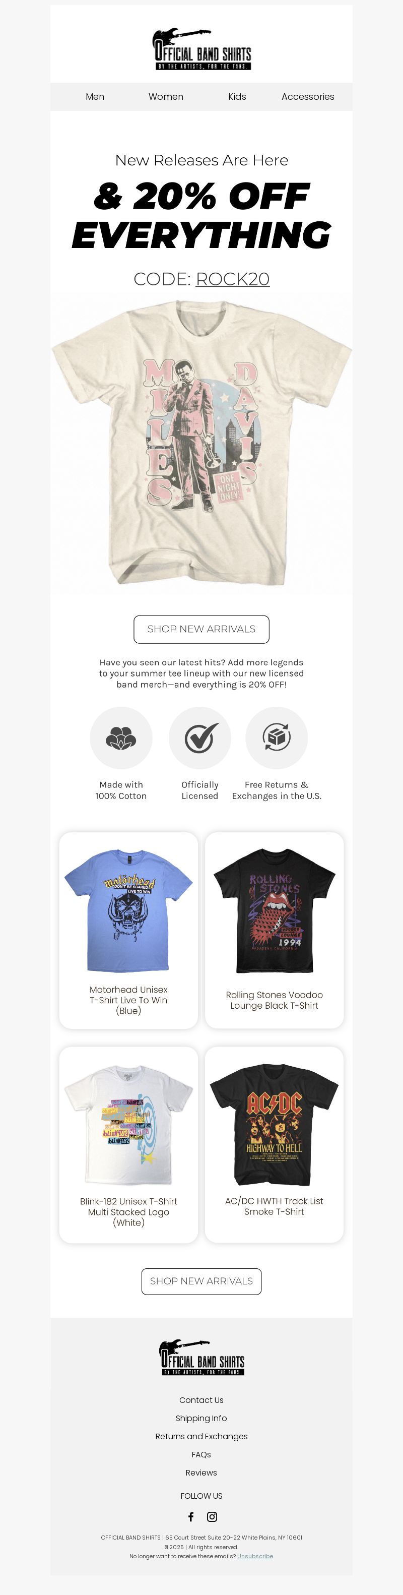Go to the Women category
403x1595 pixels.
[166, 97]
